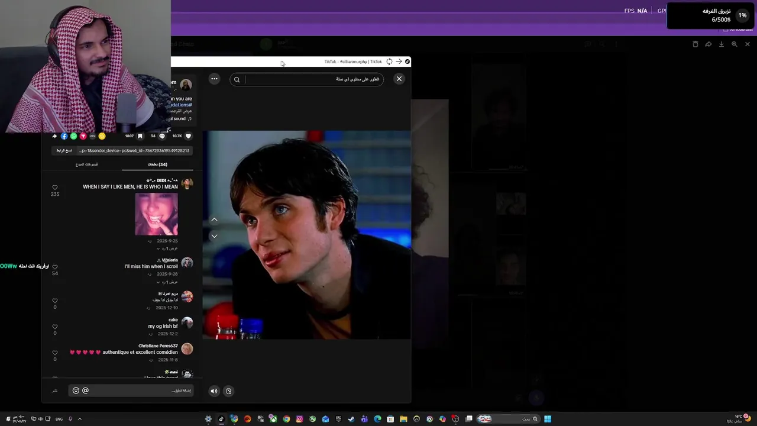This screenshot has height=426, width=757.
Task: Reload page with refresh icon in title bar
Action: 389,62
